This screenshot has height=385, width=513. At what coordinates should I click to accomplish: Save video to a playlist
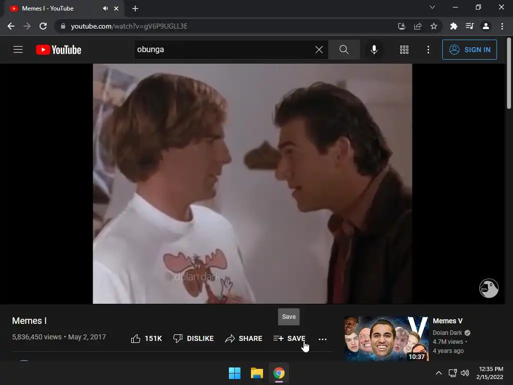pos(289,338)
